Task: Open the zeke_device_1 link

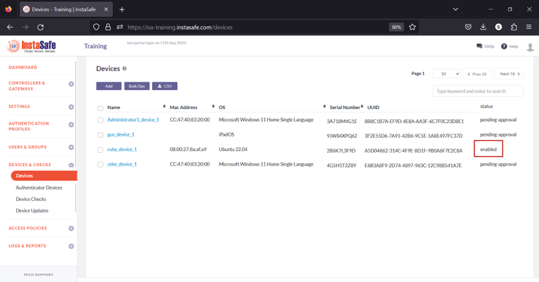Action: (122, 165)
